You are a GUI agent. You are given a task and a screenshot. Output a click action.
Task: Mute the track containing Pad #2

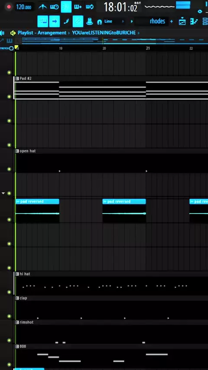pos(9,97)
